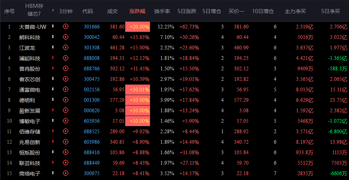This screenshot has width=349, height=180.
Task: Open 3-minute chart icon for 兆易创新
Action: point(65,142)
